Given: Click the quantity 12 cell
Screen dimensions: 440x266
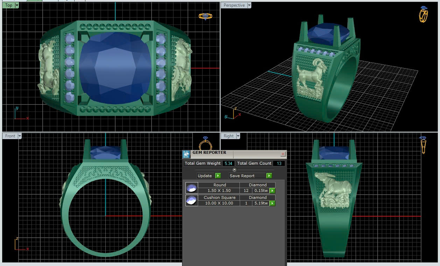Looking at the screenshot, I should pyautogui.click(x=246, y=191).
